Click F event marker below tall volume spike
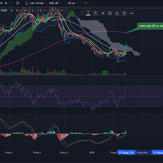Image resolution: width=163 pixels, height=163 pixels. [22, 73]
